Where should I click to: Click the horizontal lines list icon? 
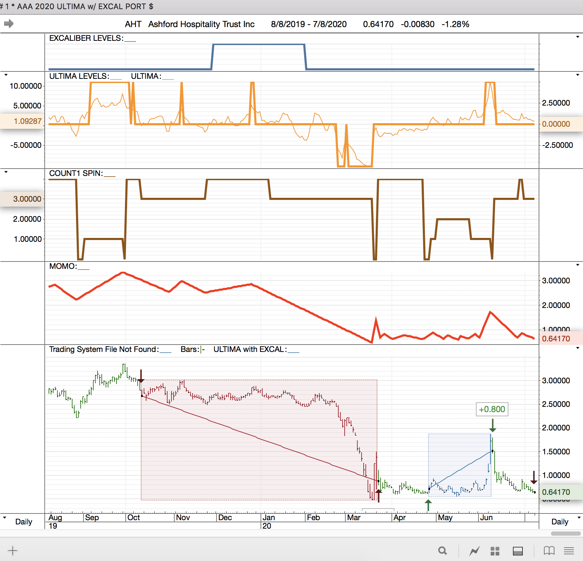pyautogui.click(x=569, y=550)
